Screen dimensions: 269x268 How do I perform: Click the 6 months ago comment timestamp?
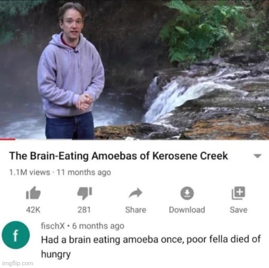pyautogui.click(x=98, y=226)
